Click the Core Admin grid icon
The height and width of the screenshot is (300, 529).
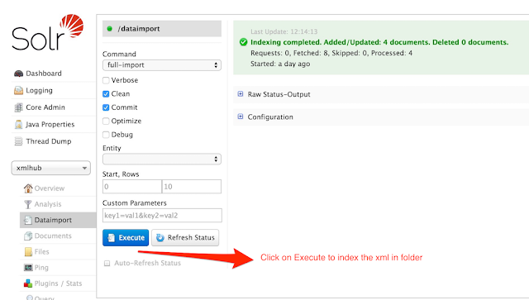18,107
